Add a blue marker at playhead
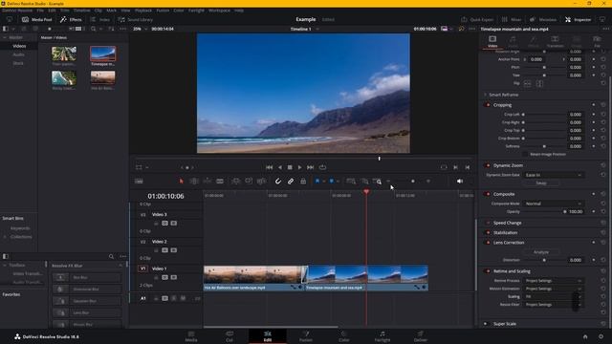 332,181
